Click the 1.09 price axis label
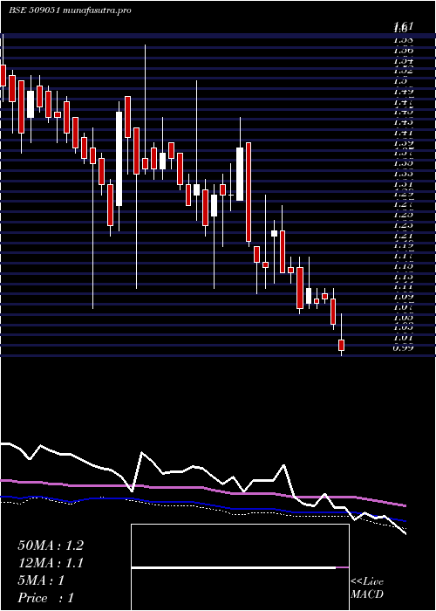Screen dimensions: 436x611 (403, 297)
